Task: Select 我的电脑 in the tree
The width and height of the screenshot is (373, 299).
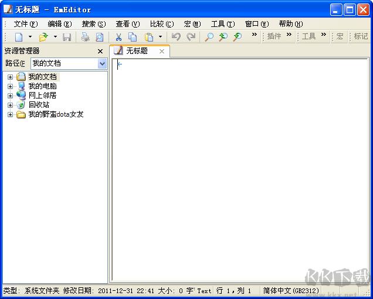Action: (x=43, y=86)
